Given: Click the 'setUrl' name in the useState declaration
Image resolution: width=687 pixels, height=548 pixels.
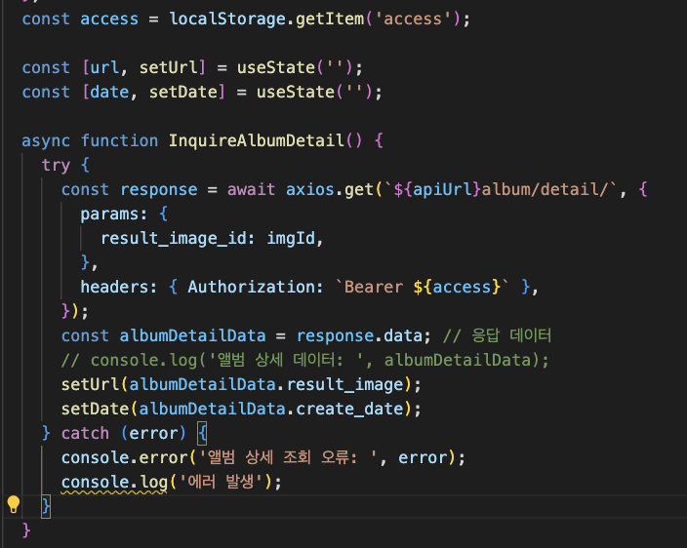Looking at the screenshot, I should [x=169, y=68].
